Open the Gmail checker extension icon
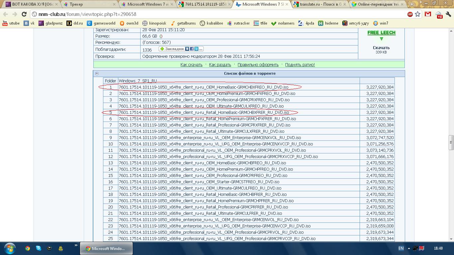 428,14
